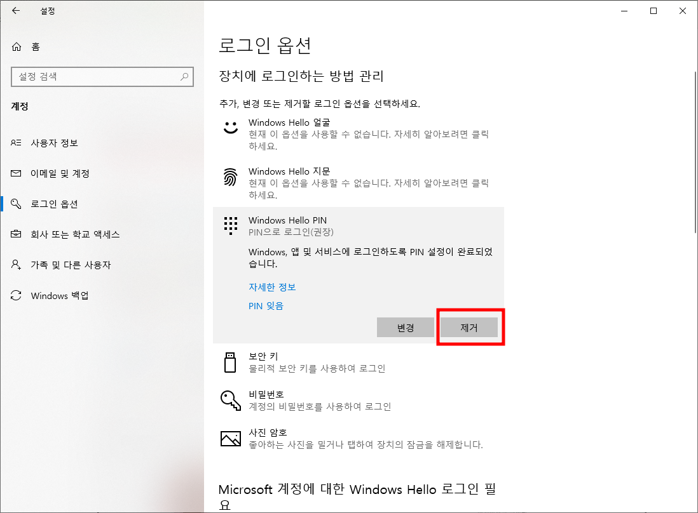The image size is (698, 513).
Task: Click the keypad icon for Windows Hello PIN
Action: [x=231, y=226]
